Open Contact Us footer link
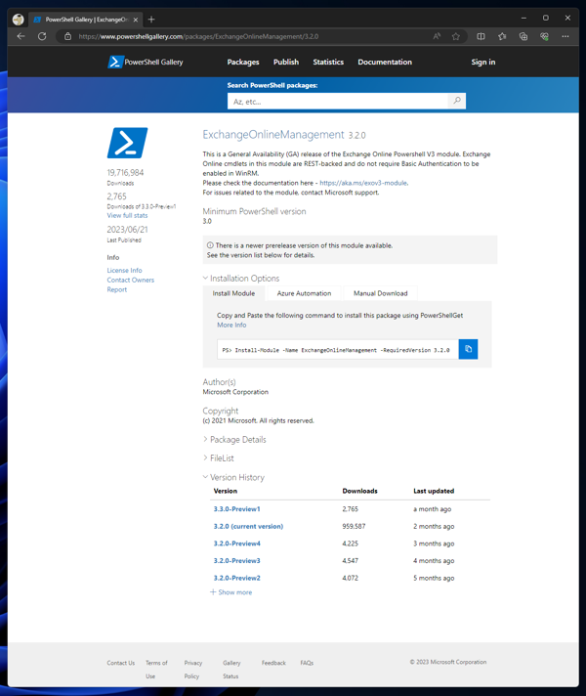This screenshot has width=586, height=696. click(x=121, y=663)
